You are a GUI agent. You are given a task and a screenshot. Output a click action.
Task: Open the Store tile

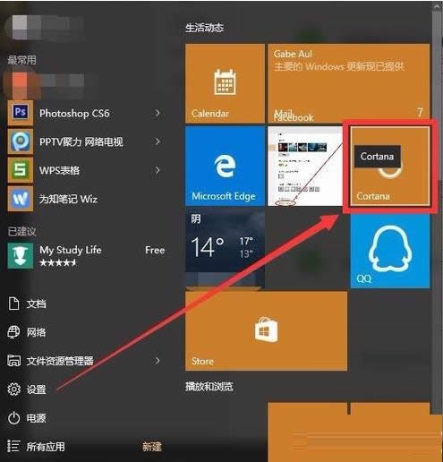point(266,331)
